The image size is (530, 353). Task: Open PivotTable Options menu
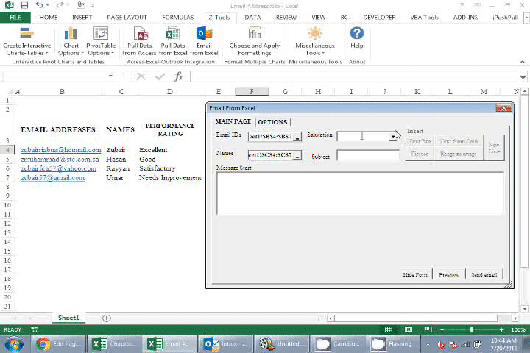tap(101, 41)
